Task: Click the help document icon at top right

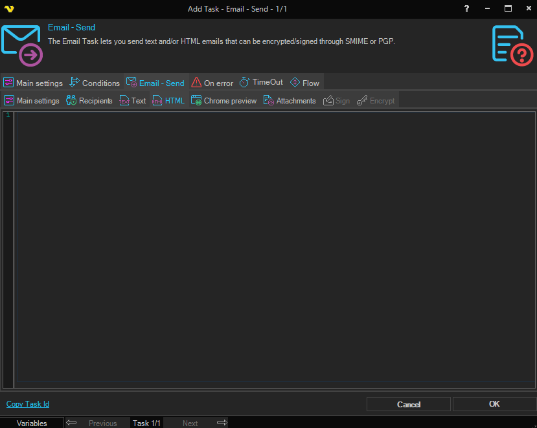Action: [512, 45]
